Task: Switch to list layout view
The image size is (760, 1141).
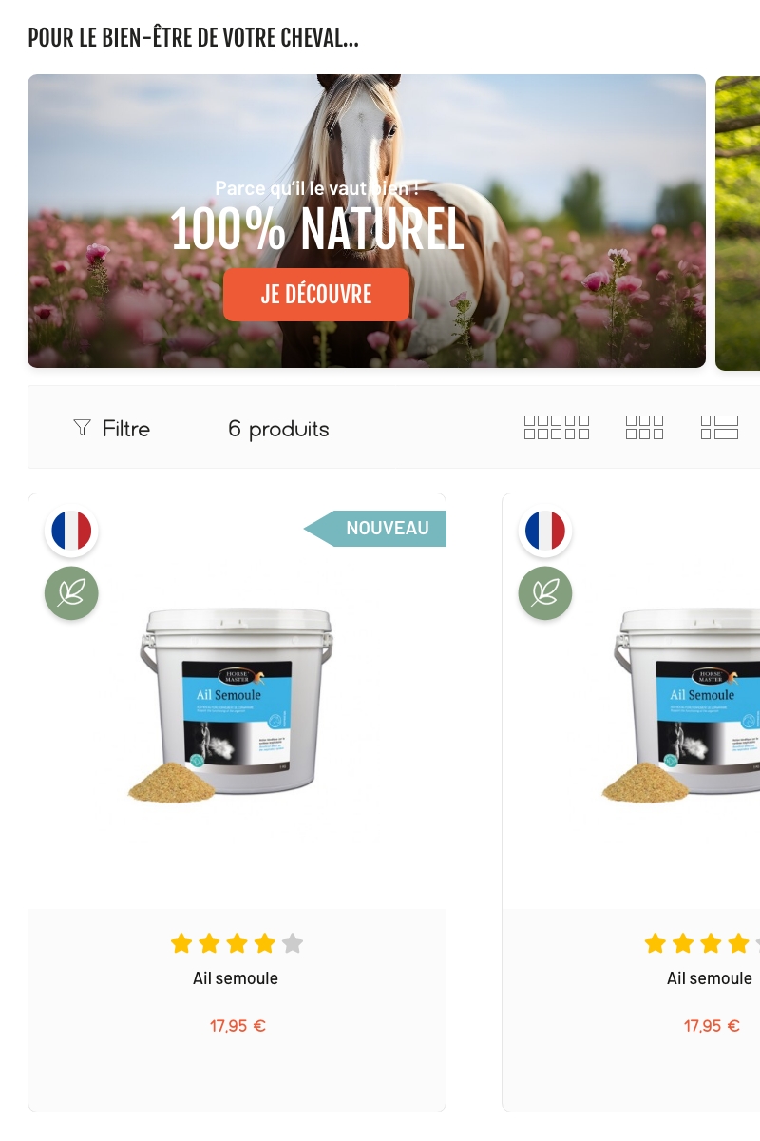Action: pyautogui.click(x=719, y=428)
